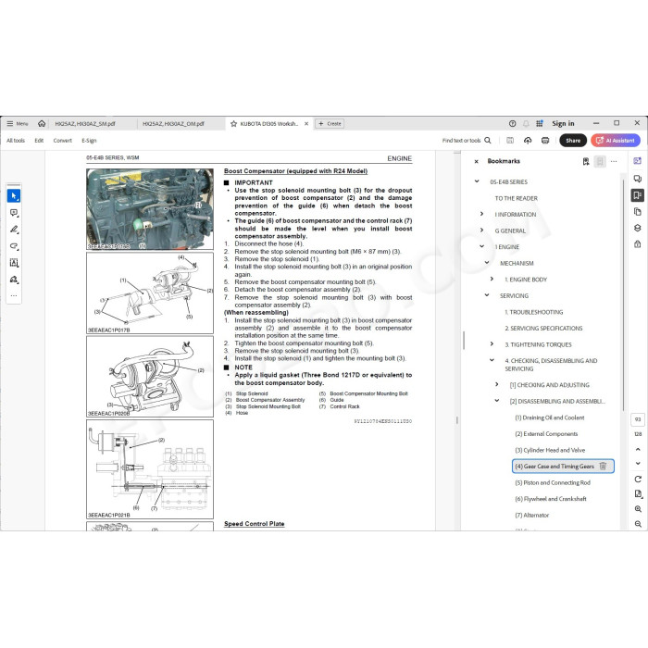Add a new bookmark icon
Screen dimensions: 648x648
(x=586, y=162)
